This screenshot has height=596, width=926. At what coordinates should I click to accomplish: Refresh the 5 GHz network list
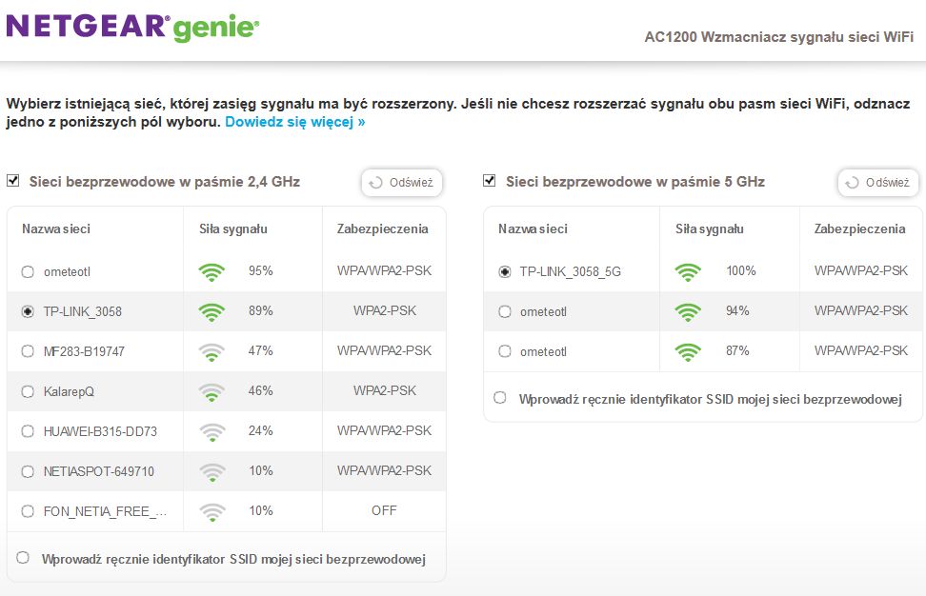click(878, 183)
